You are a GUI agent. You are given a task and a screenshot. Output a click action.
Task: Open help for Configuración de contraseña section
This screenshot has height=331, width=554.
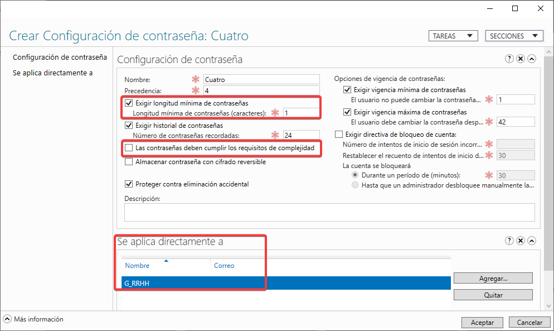[x=509, y=59]
